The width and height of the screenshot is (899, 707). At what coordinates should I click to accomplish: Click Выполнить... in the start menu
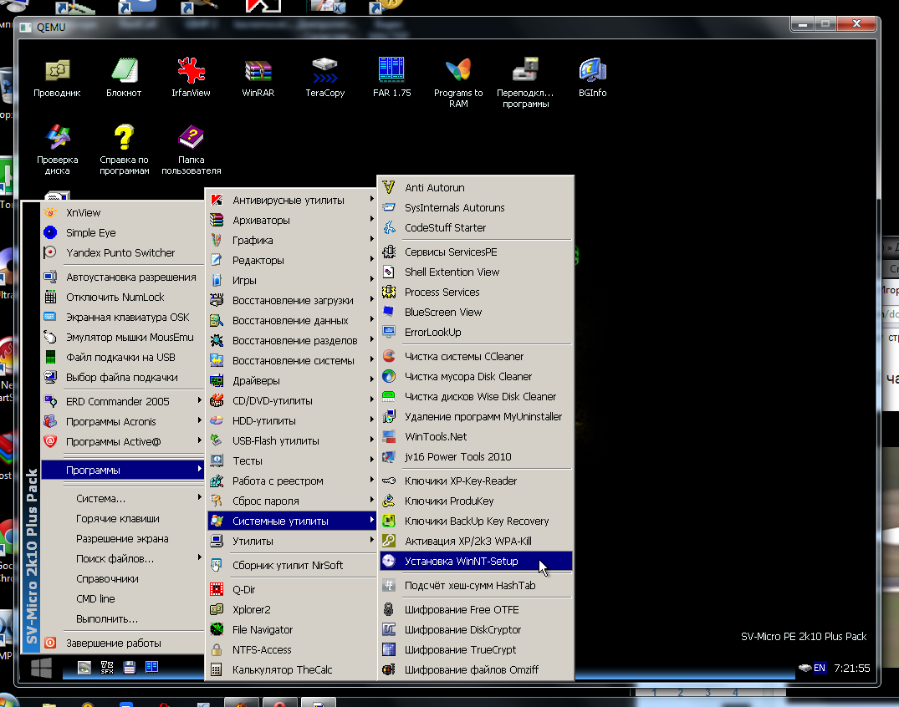point(107,618)
